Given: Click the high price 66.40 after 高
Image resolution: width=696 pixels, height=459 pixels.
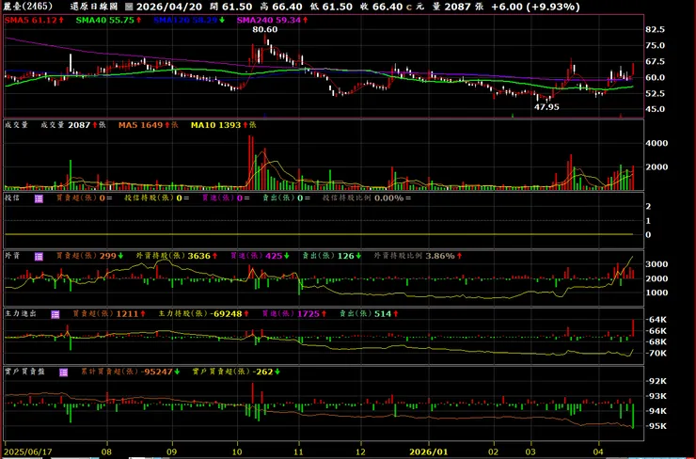Looking at the screenshot, I should (288, 7).
